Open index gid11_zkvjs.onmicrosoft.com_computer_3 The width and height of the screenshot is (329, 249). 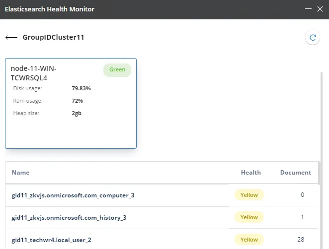[73, 195]
